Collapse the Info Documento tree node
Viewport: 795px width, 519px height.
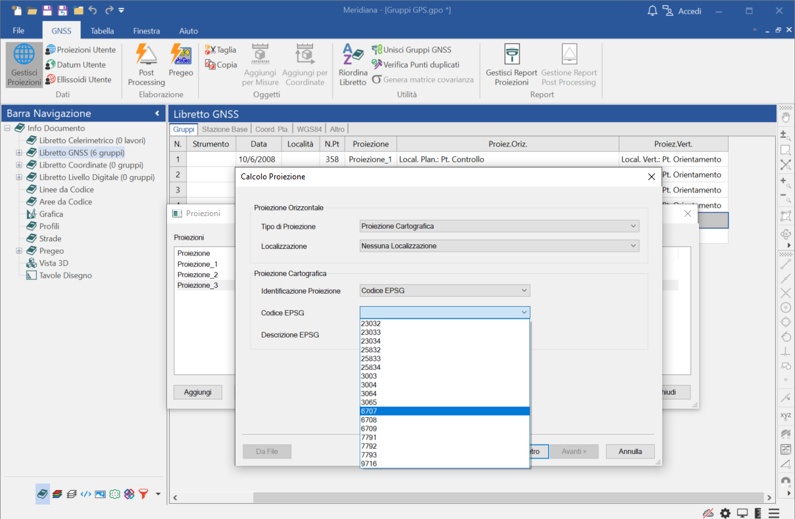[x=7, y=128]
